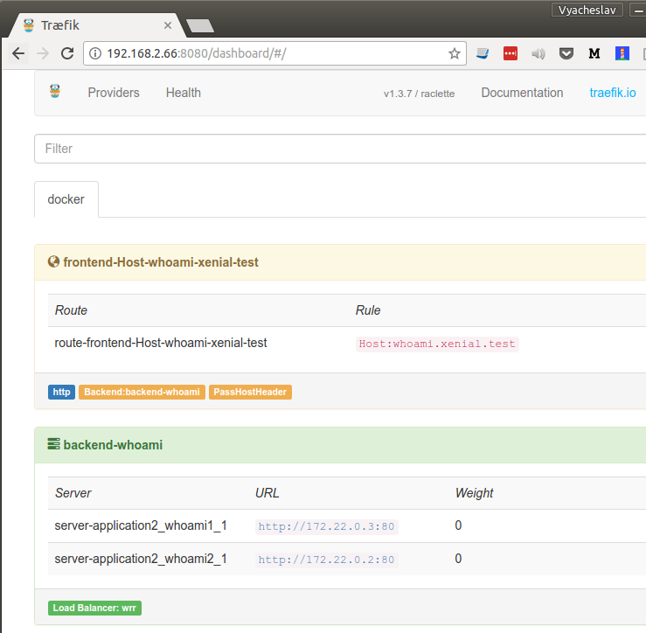Select the Træfik browser tab
This screenshot has height=633, width=646.
(x=97, y=25)
